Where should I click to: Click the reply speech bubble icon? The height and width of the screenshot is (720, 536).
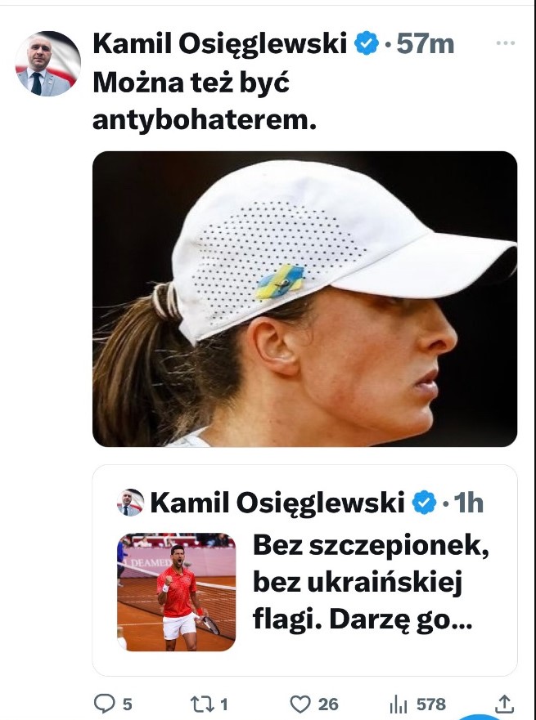tap(105, 703)
